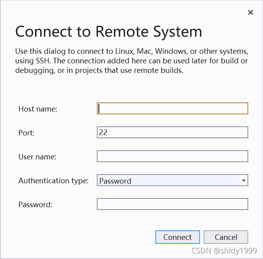Viewport: 263px width, 259px height.
Task: Open the Authentication type combo box
Action: pos(173,180)
